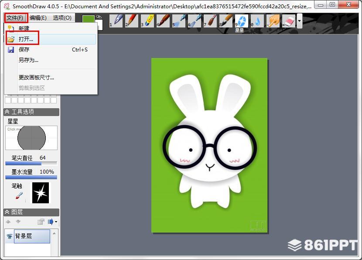The image size is (362, 260).
Task: Select the red pencil tool numbered 2
Action: point(132,21)
